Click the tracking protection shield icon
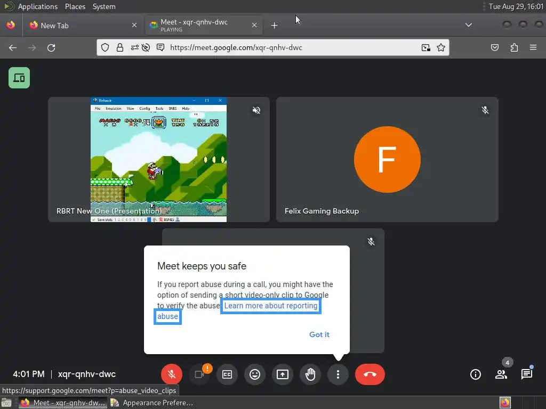 (x=105, y=47)
